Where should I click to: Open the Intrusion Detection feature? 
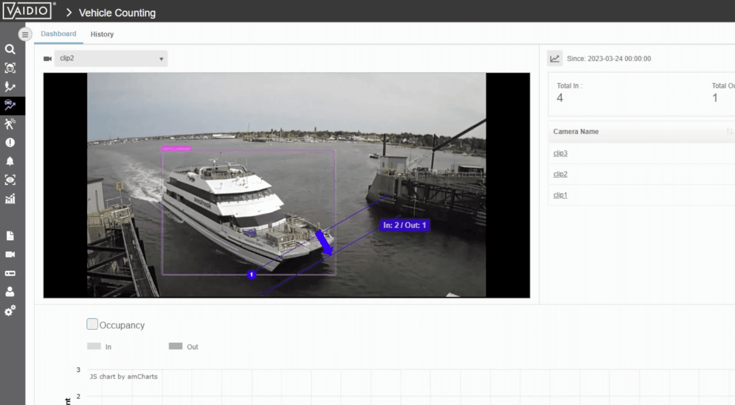[x=10, y=124]
